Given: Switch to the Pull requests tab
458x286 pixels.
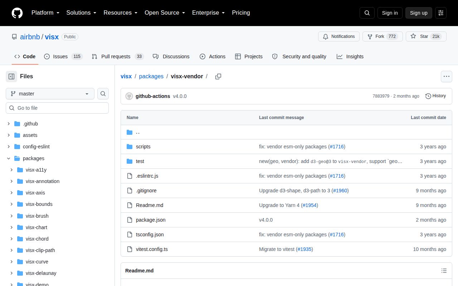Looking at the screenshot, I should 117,56.
